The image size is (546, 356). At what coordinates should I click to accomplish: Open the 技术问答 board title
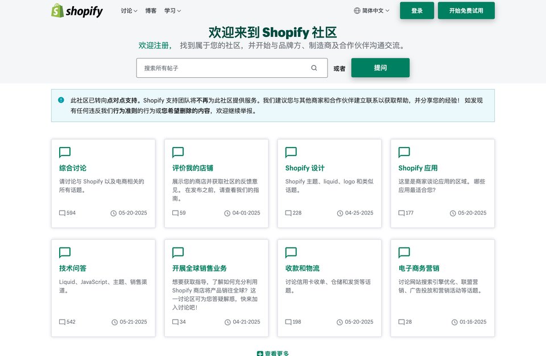[x=73, y=269]
